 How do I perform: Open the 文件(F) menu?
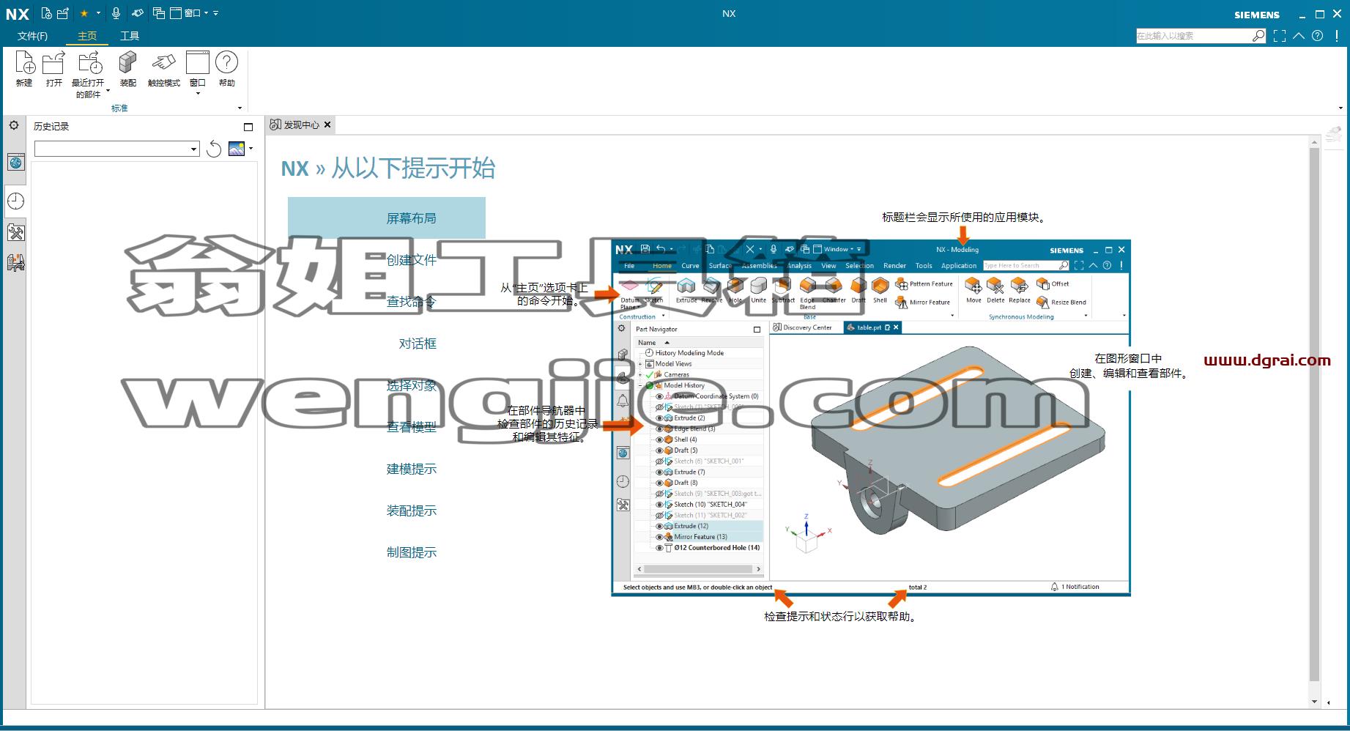point(32,36)
